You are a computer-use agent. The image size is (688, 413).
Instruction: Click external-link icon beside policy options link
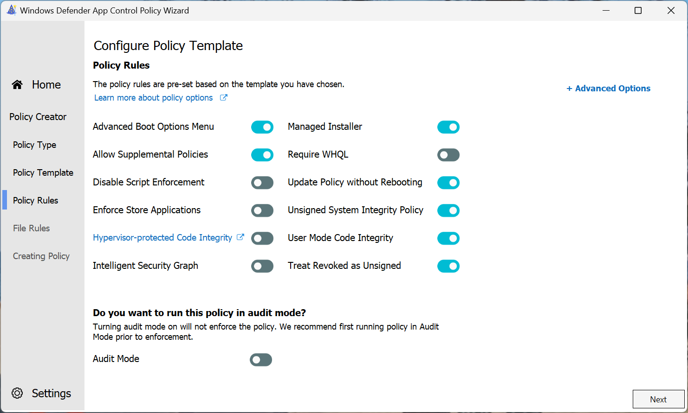point(223,97)
